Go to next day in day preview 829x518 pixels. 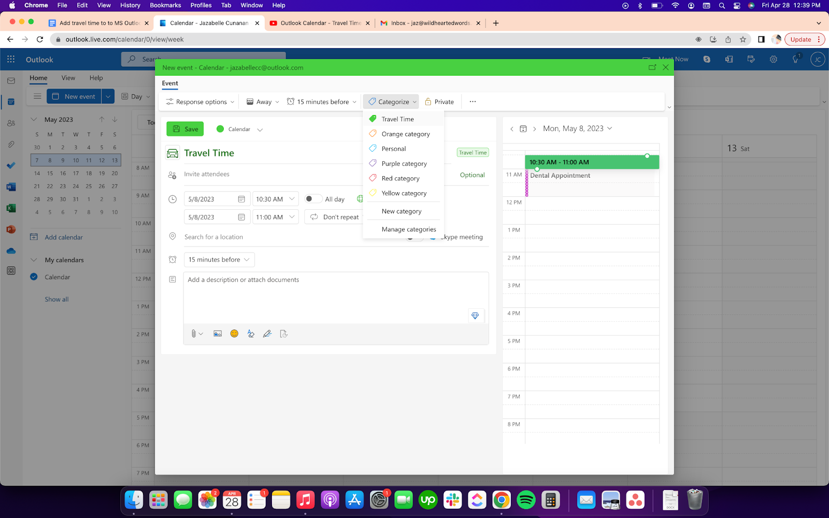pyautogui.click(x=535, y=129)
